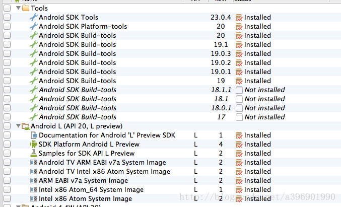Screen dimensions: 341x207
Task: Click the Tools group label
Action: point(39,8)
